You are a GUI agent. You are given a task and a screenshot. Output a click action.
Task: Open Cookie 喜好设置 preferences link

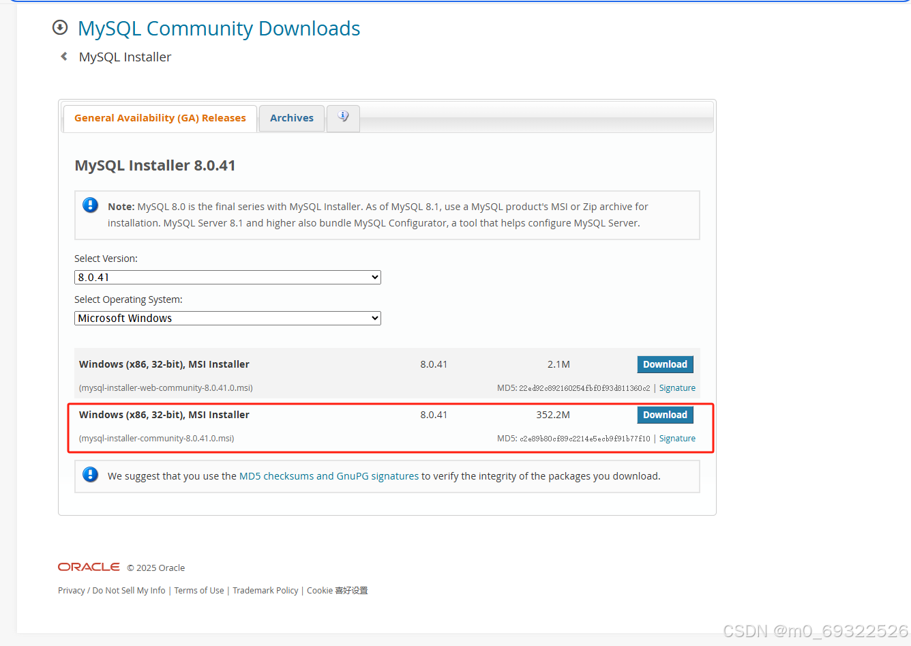click(338, 591)
